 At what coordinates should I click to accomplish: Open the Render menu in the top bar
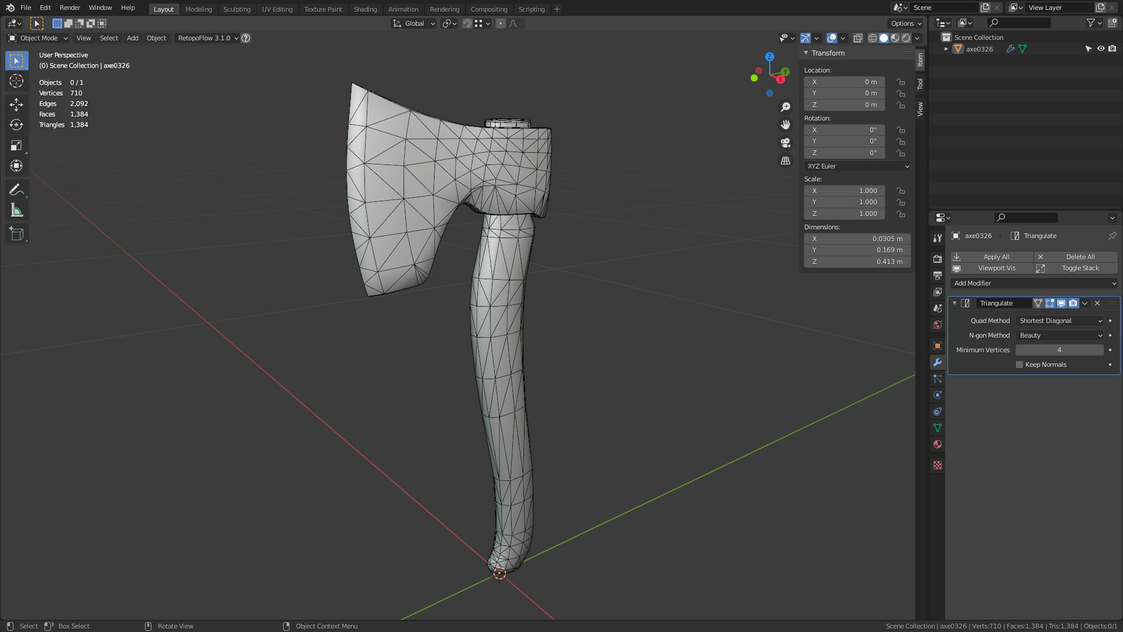coord(69,7)
